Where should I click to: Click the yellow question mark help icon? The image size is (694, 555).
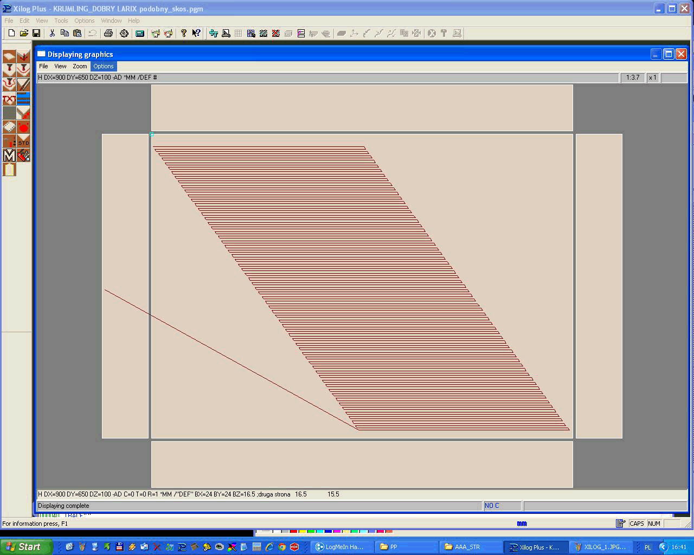coord(184,34)
